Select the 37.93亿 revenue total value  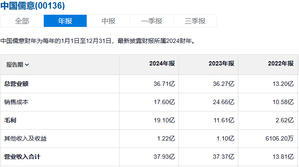coord(164,157)
